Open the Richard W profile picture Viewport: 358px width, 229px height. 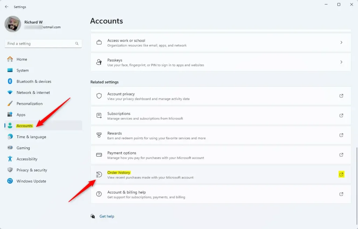pyautogui.click(x=13, y=24)
